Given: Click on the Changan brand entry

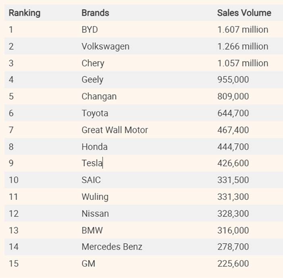Looking at the screenshot, I should point(99,97).
